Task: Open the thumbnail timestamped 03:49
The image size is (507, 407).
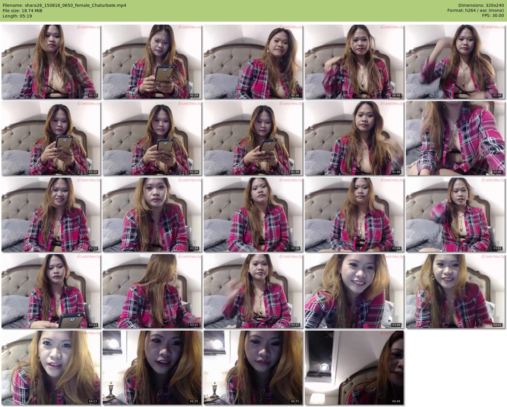Action: click(x=354, y=291)
